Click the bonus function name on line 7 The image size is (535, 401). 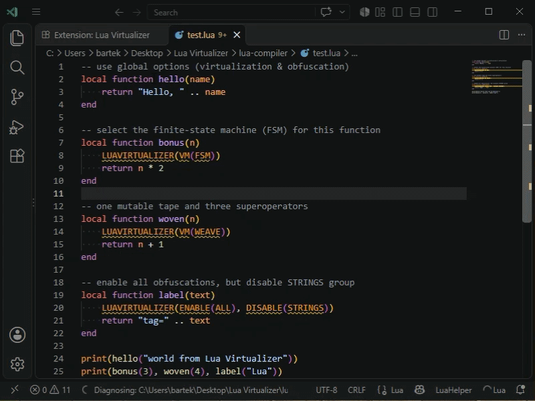(x=171, y=142)
